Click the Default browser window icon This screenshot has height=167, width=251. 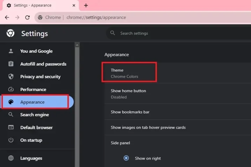click(11, 127)
